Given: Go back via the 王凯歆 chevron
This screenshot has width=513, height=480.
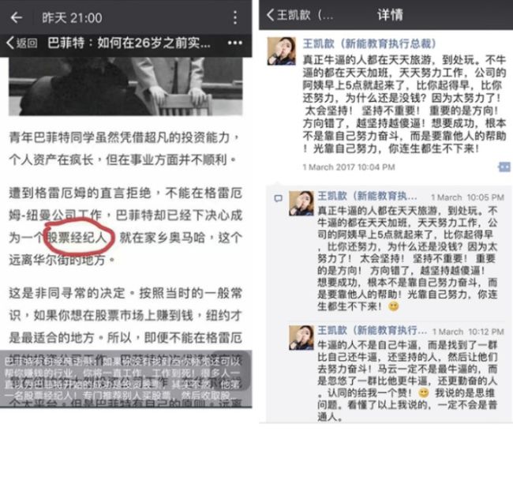Looking at the screenshot, I should click(299, 15).
